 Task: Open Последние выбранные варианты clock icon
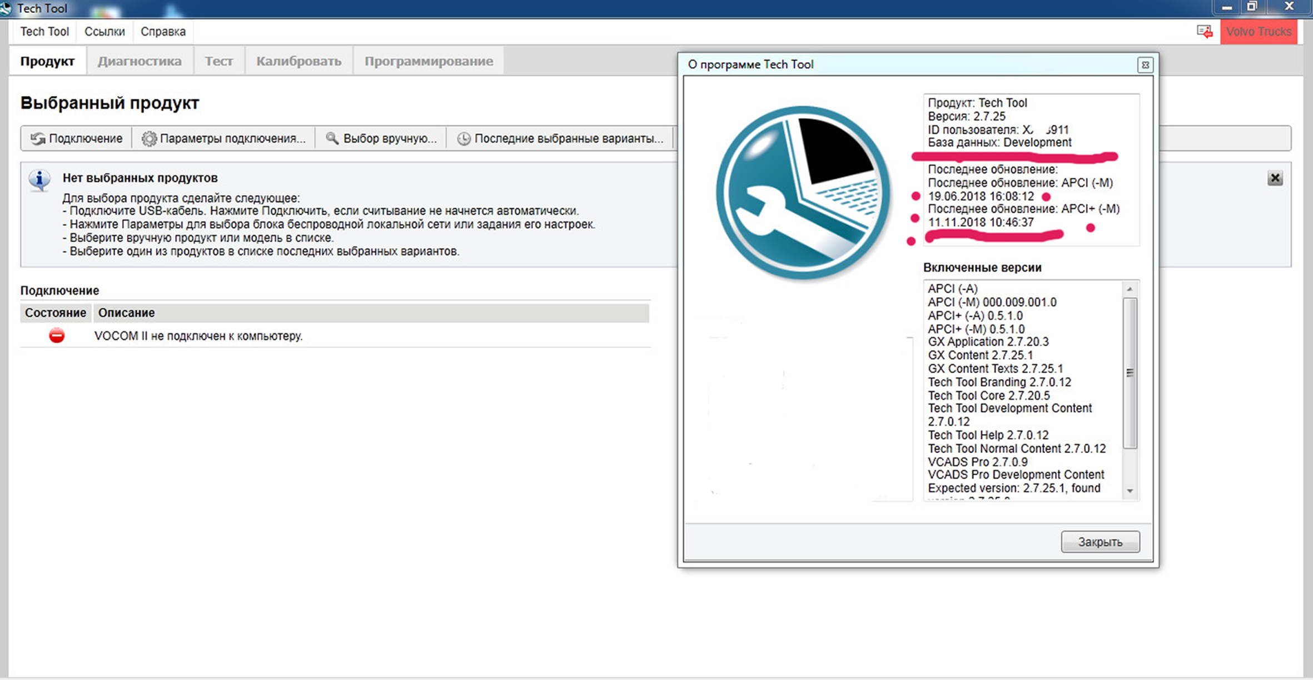pos(464,139)
